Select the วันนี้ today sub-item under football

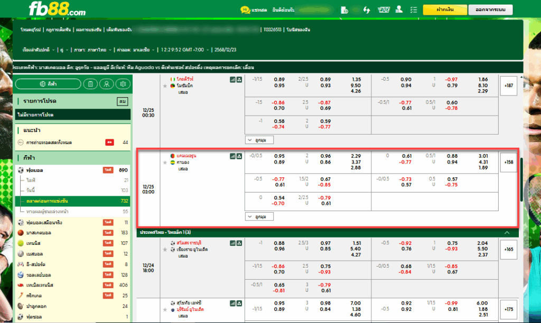(73, 191)
